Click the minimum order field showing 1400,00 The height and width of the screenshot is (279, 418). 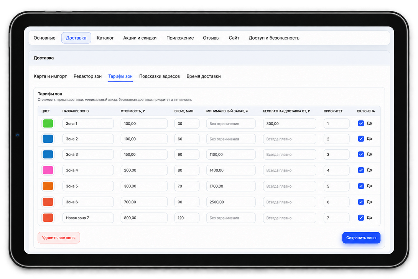(x=231, y=170)
